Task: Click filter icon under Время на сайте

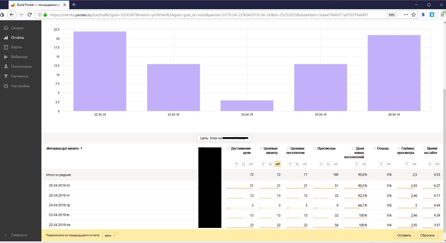Action: 430,164
